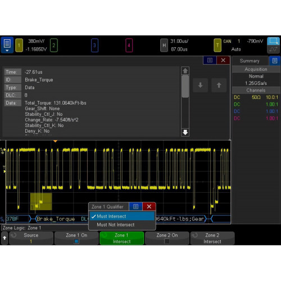This screenshot has height=281, width=281.
Task: Open horizontal H timebase settings
Action: [x=164, y=45]
